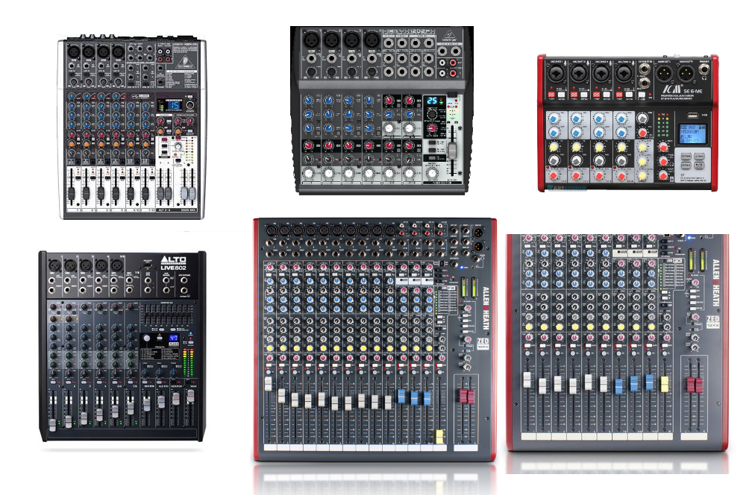Image resolution: width=746 pixels, height=495 pixels.
Task: Click red master faders on rightmost Allen & Heath
Action: [694, 385]
